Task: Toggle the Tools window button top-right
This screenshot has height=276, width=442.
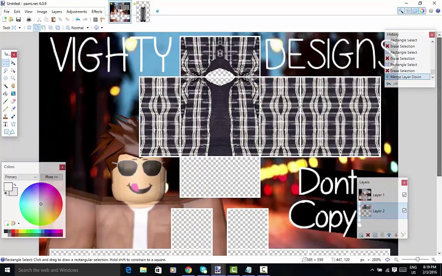Action: [401, 11]
